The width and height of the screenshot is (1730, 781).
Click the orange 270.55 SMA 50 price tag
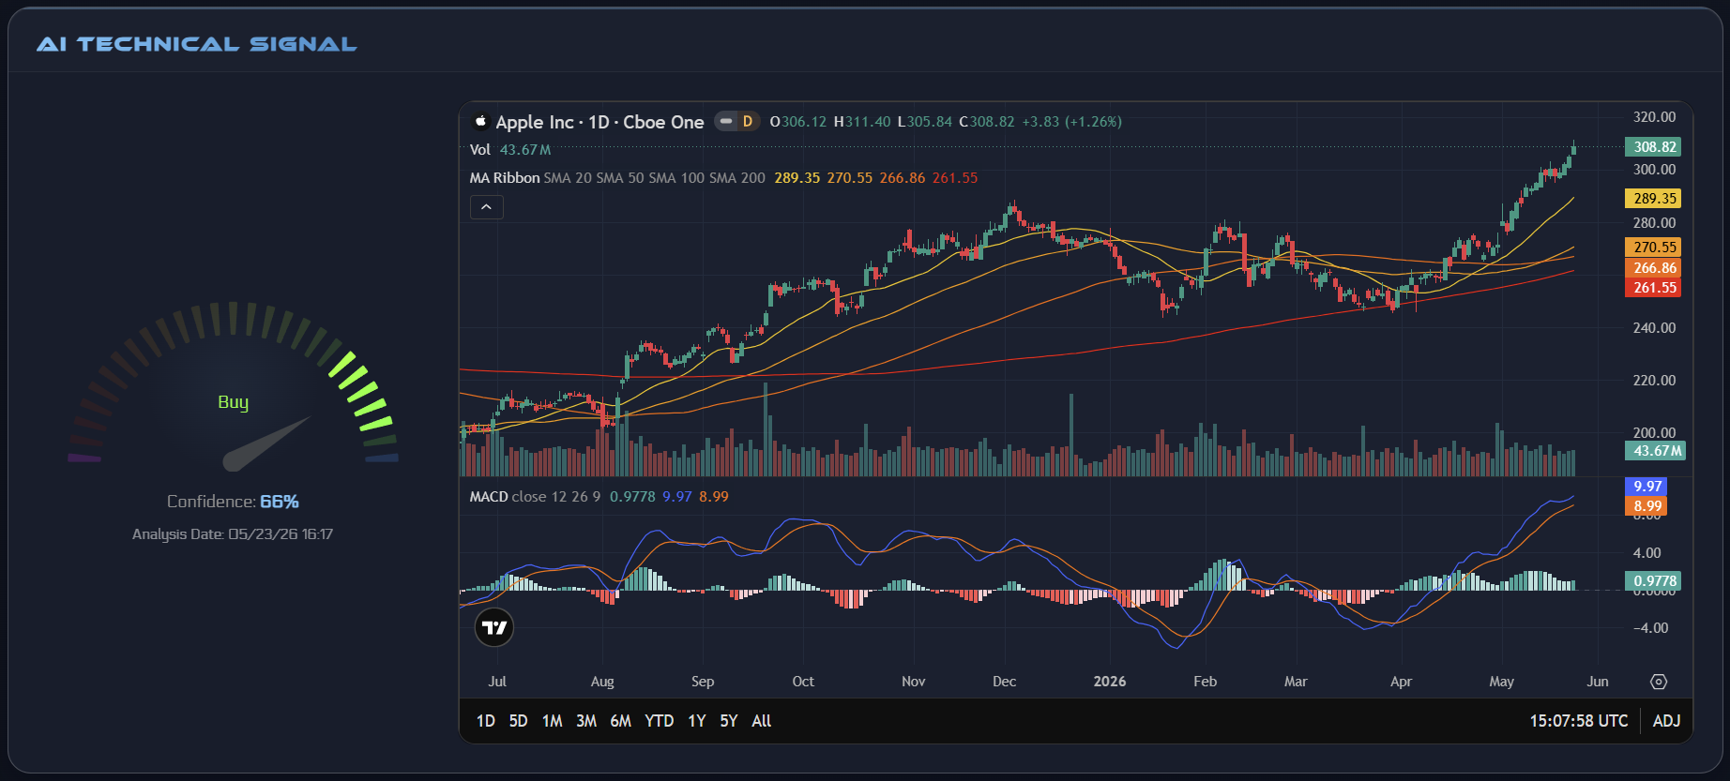point(1653,248)
